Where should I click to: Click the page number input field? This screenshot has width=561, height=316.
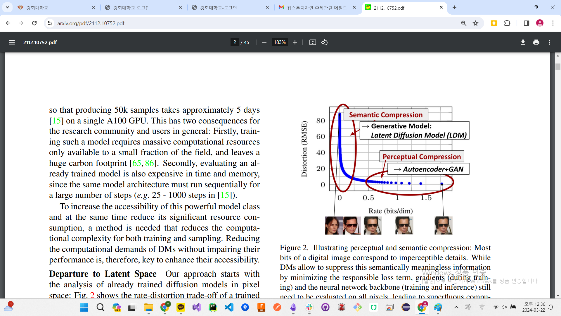pos(235,42)
